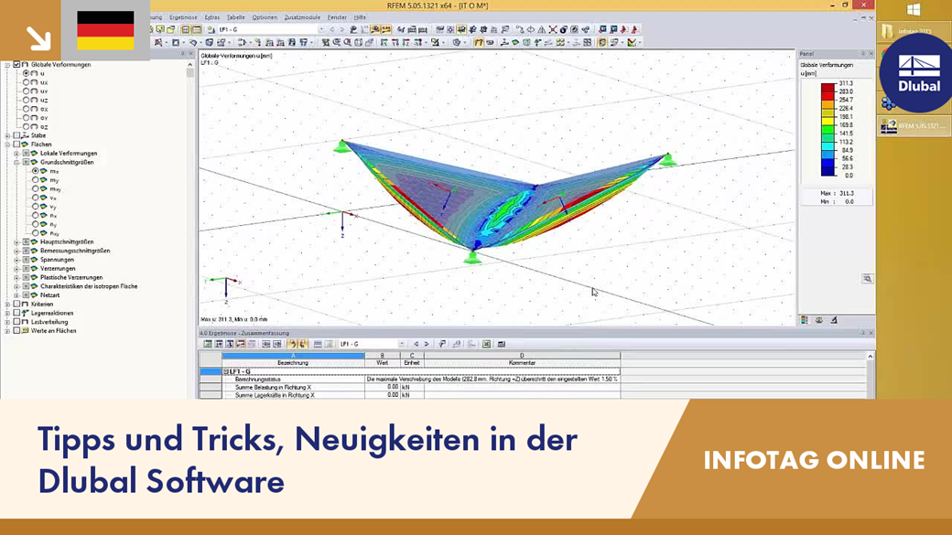Click the highlighted show values icon in top toolbar
Screen dimensions: 952x535
(385, 29)
